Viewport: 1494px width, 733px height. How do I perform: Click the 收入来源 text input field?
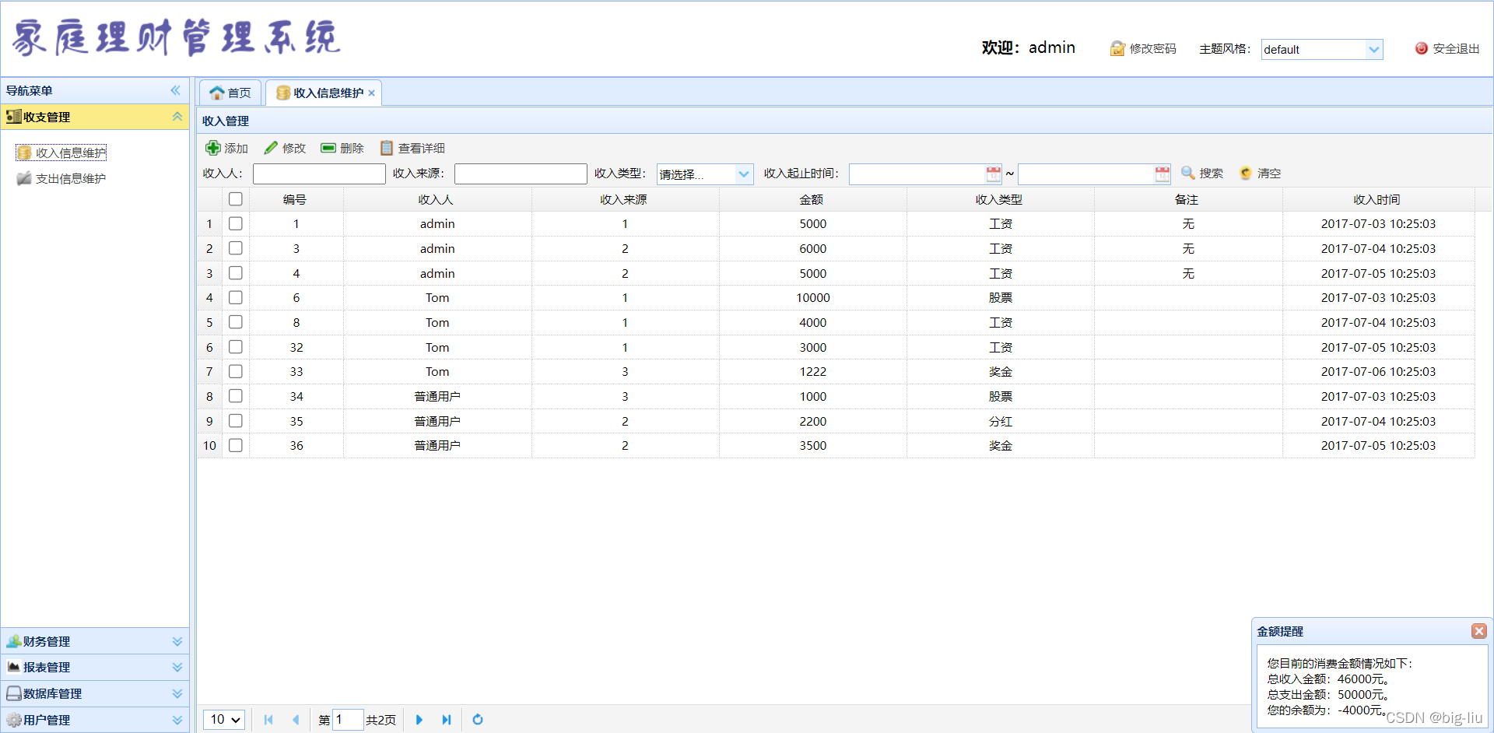(x=521, y=174)
